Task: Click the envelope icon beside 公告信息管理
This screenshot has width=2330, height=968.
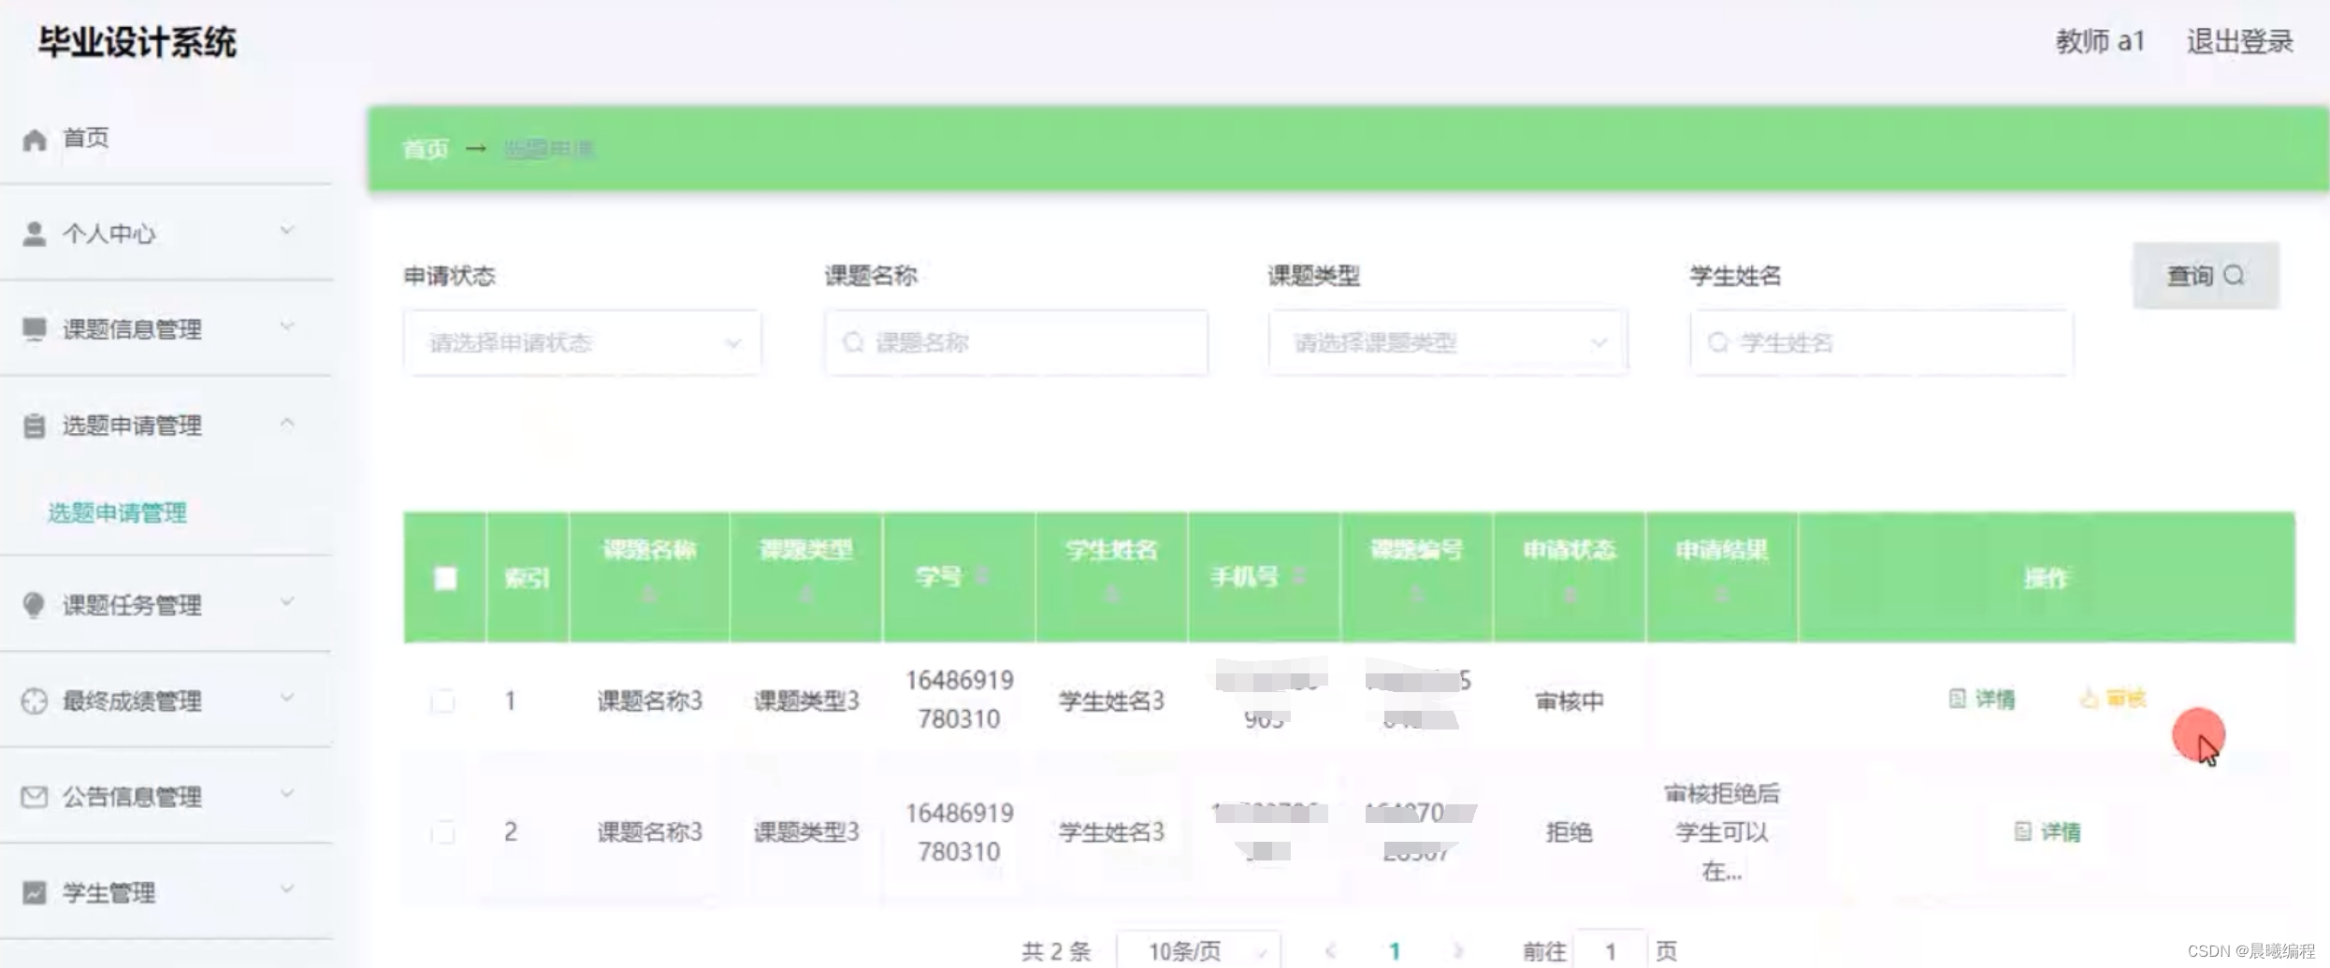Action: pos(35,797)
